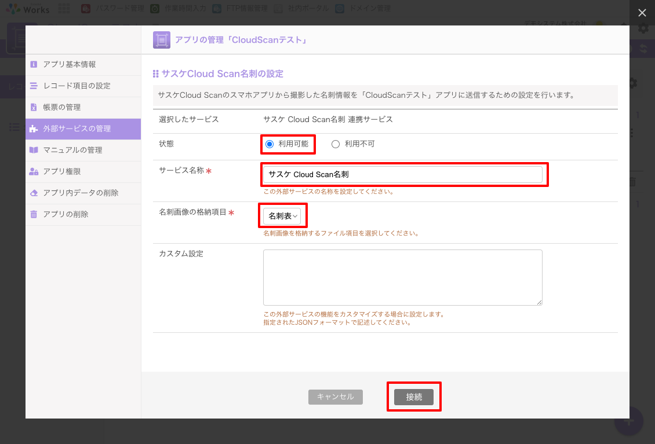Click inside the カスタム設定 text area
The width and height of the screenshot is (655, 444).
point(402,277)
